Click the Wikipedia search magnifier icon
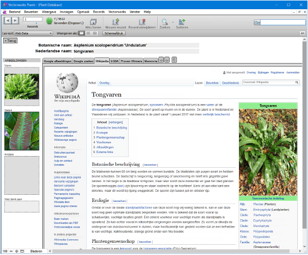Viewport: 308px width, 255px height. 297,83
